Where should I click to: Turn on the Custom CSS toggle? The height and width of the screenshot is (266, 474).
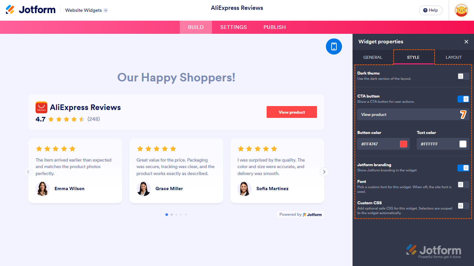pos(463,206)
